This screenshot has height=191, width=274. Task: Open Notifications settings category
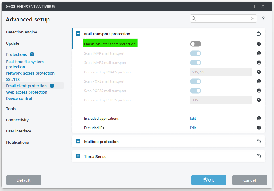pos(17,142)
